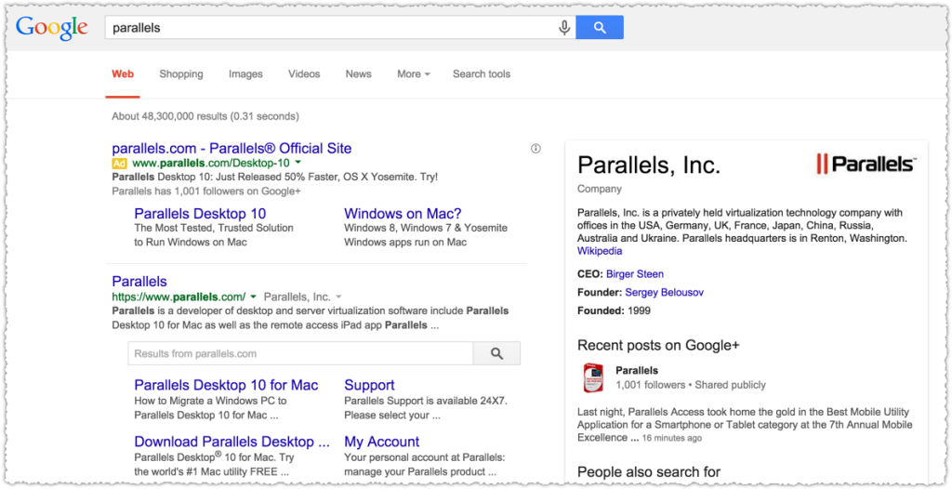Open the Search tools option
Viewport: 952px width, 489px height.
coord(482,74)
